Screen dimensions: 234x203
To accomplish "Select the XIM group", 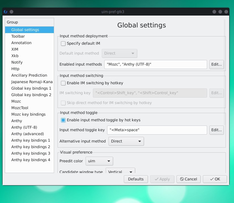I will pyautogui.click(x=29, y=49).
